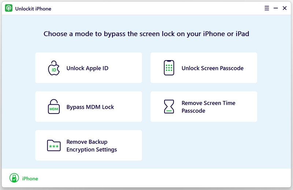This screenshot has height=190, width=293.
Task: Click the empty white footer bar area
Action: (165, 178)
